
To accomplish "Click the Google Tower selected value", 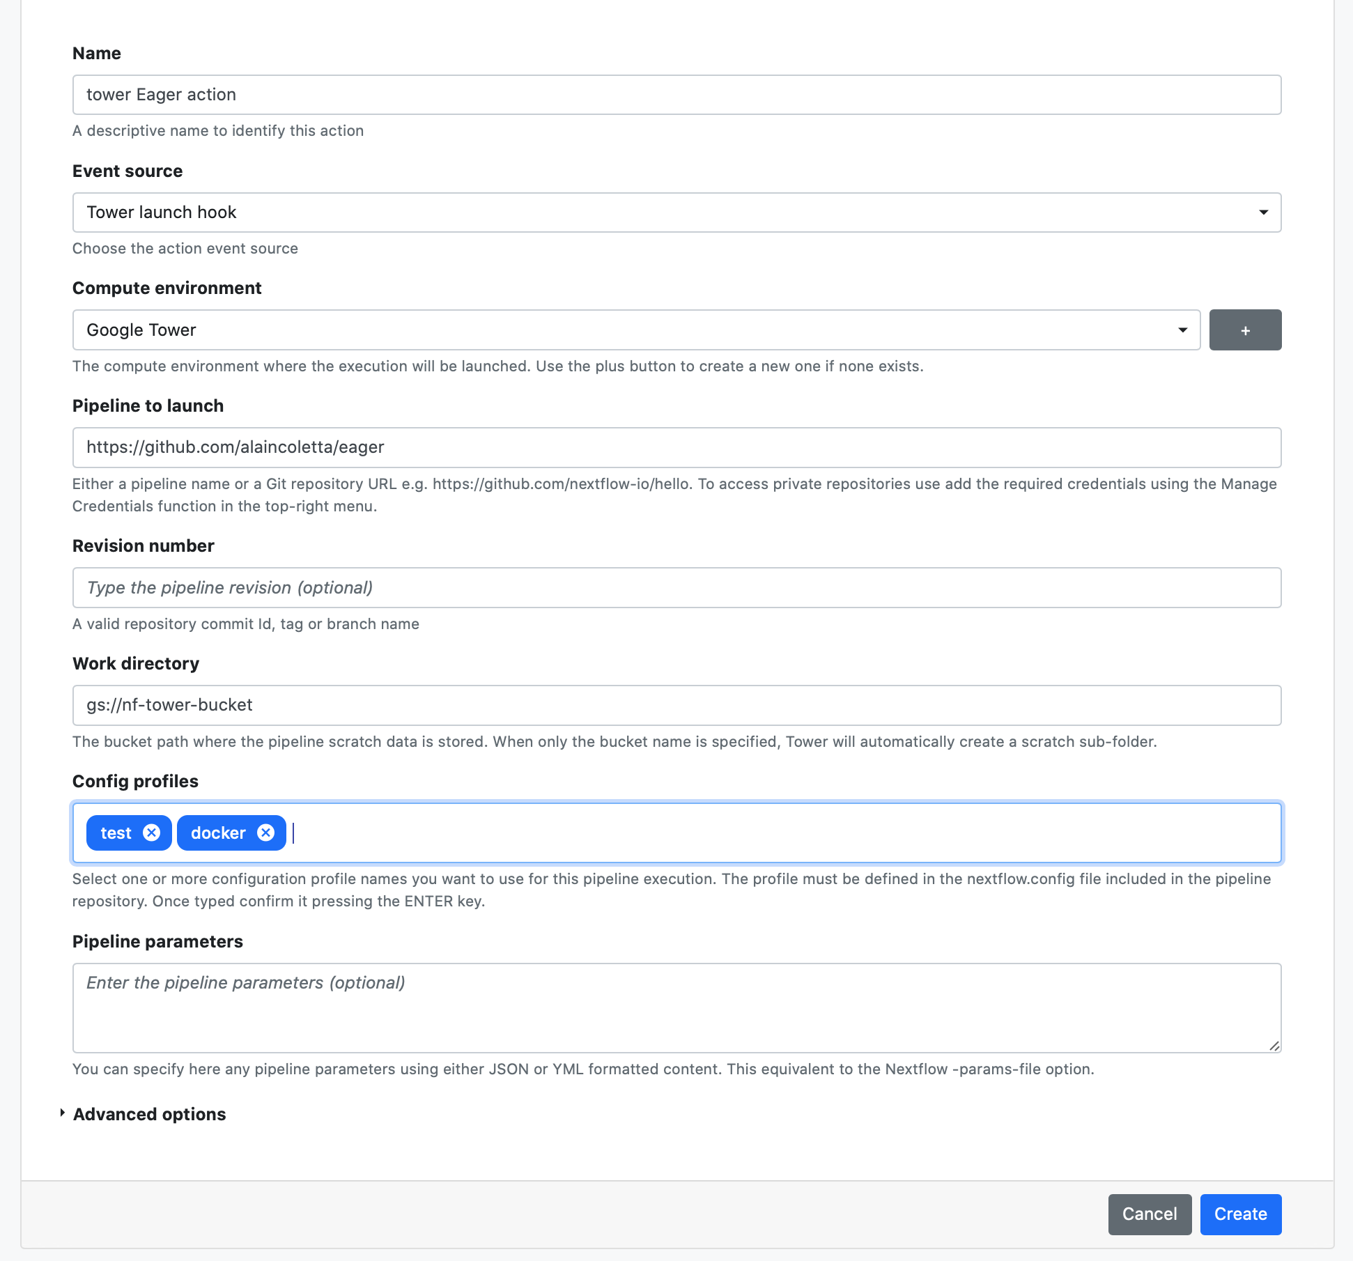I will click(141, 330).
